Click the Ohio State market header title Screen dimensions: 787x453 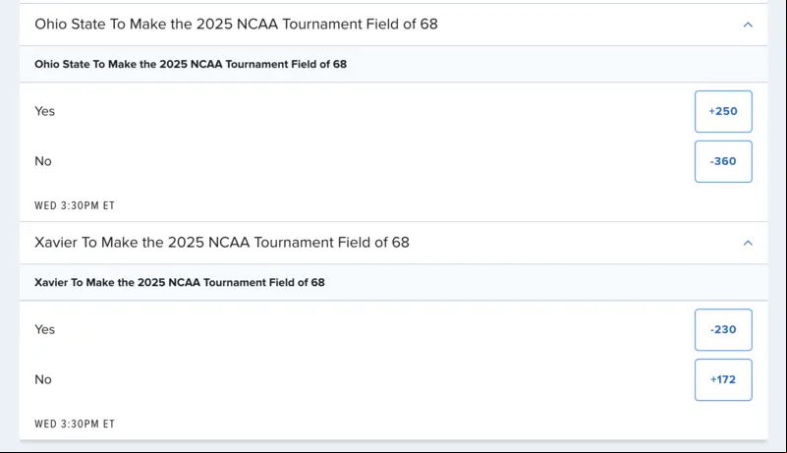coord(236,25)
